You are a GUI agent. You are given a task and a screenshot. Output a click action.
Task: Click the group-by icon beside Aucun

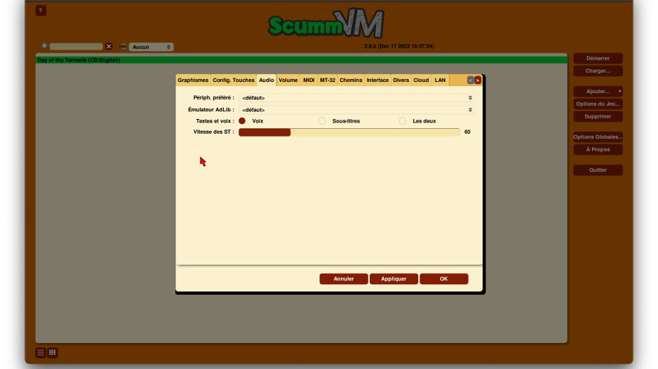(x=123, y=46)
